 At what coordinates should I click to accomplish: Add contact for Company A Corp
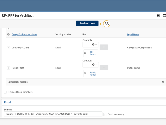[104, 47]
